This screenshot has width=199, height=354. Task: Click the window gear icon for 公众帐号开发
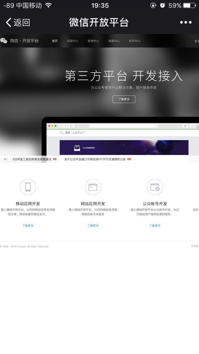point(155,187)
